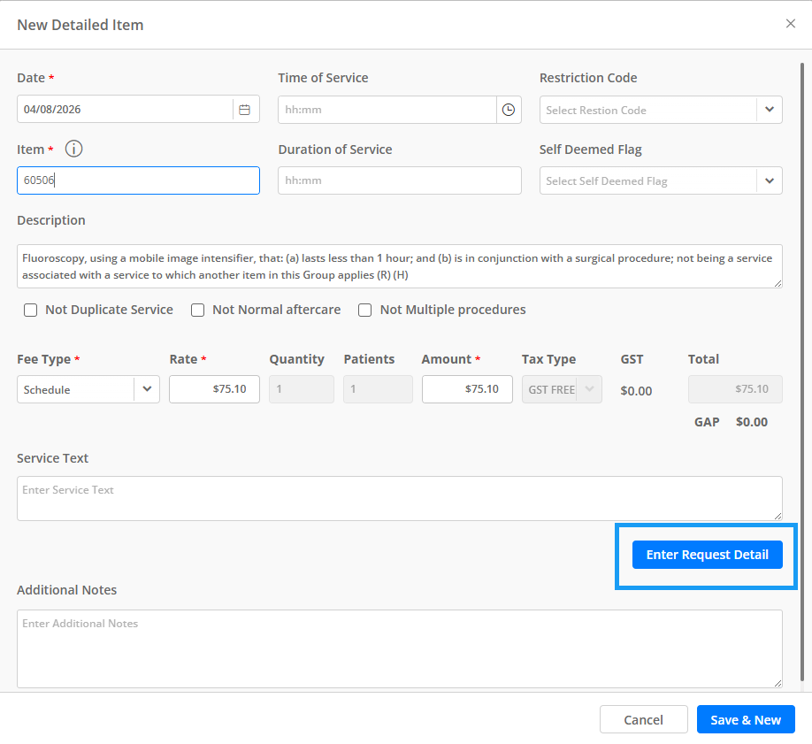Tick the Not Normal aftercare checkbox
This screenshot has height=744, width=812.
click(198, 310)
